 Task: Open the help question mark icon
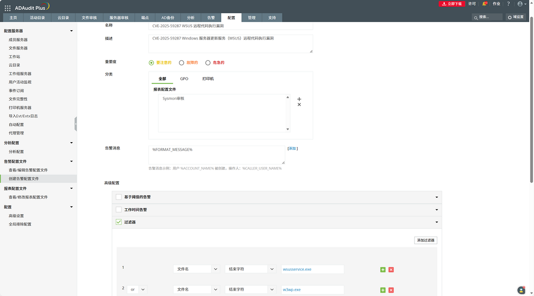tap(508, 4)
